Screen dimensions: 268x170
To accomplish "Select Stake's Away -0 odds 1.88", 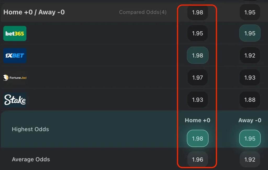I will [250, 99].
